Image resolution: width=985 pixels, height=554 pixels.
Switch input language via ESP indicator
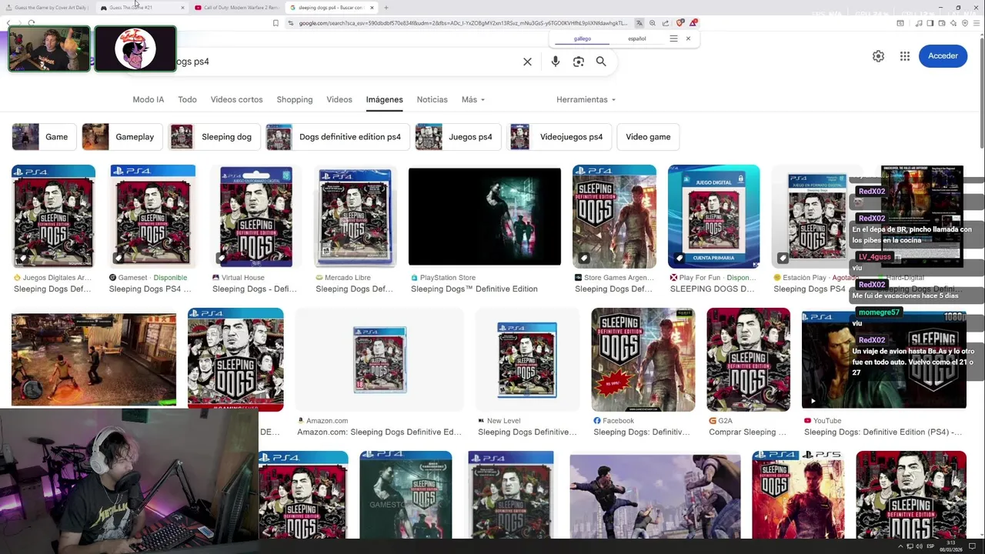(x=930, y=546)
